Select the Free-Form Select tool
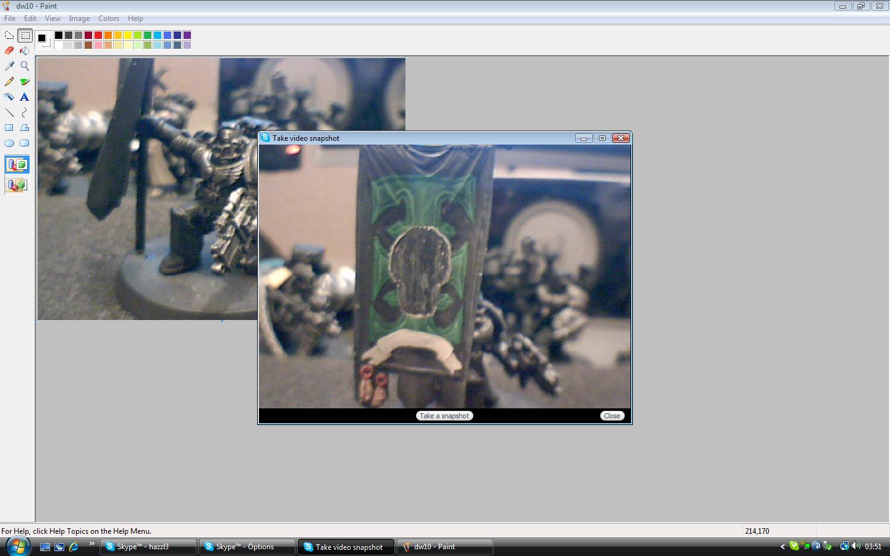 pos(9,35)
